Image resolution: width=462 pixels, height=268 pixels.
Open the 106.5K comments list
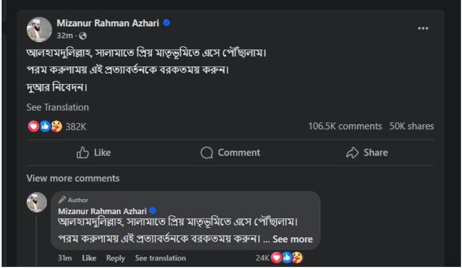click(x=345, y=126)
